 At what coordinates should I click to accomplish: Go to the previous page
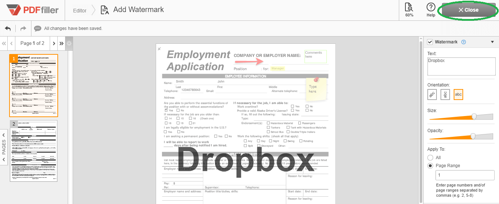click(12, 43)
